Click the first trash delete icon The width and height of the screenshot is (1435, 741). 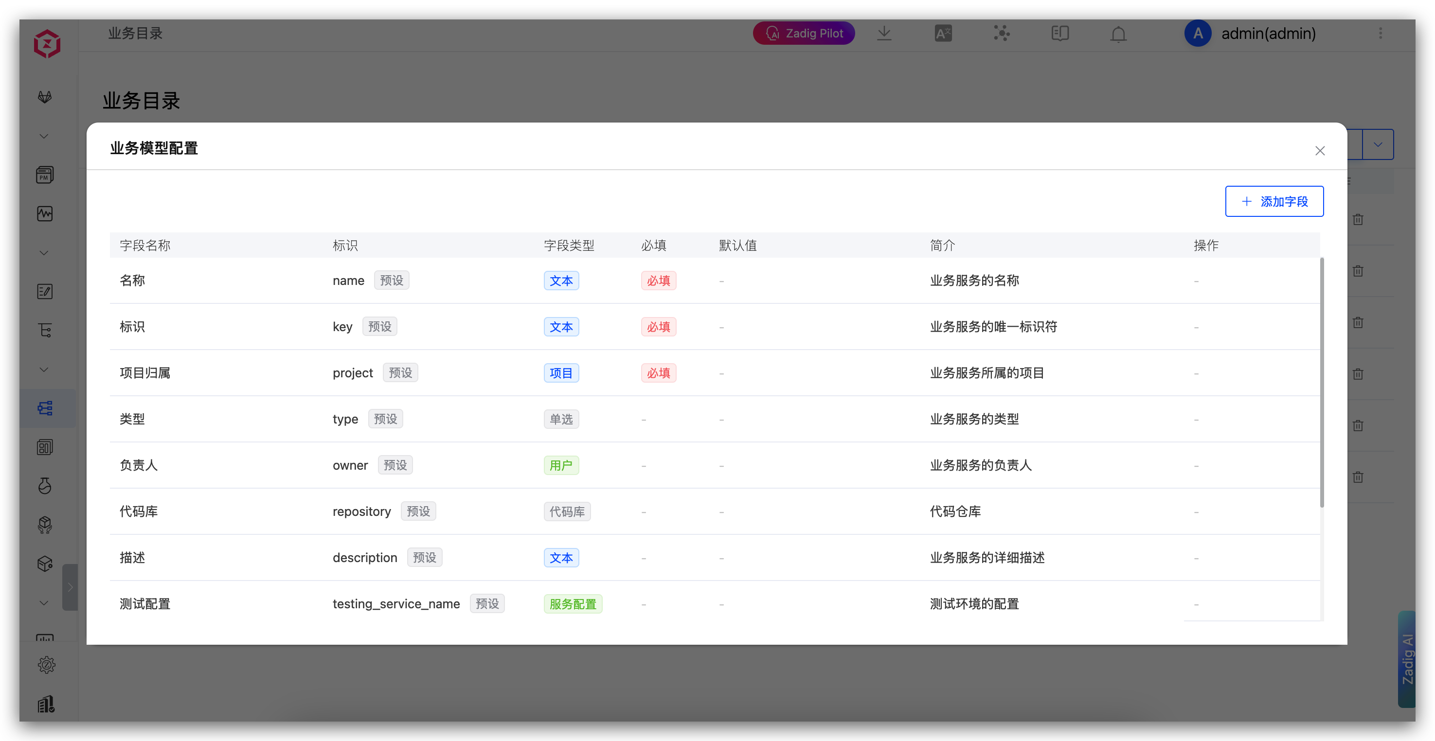click(x=1358, y=219)
